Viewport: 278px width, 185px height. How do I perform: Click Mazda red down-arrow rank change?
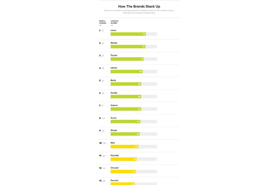pos(102,43)
